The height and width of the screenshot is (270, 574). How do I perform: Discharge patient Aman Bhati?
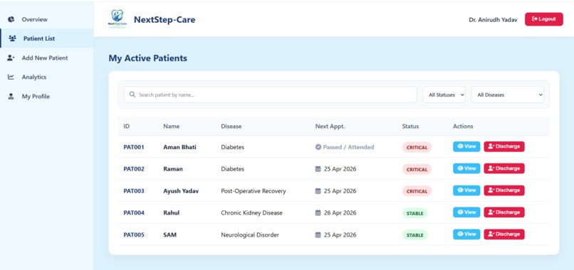504,146
